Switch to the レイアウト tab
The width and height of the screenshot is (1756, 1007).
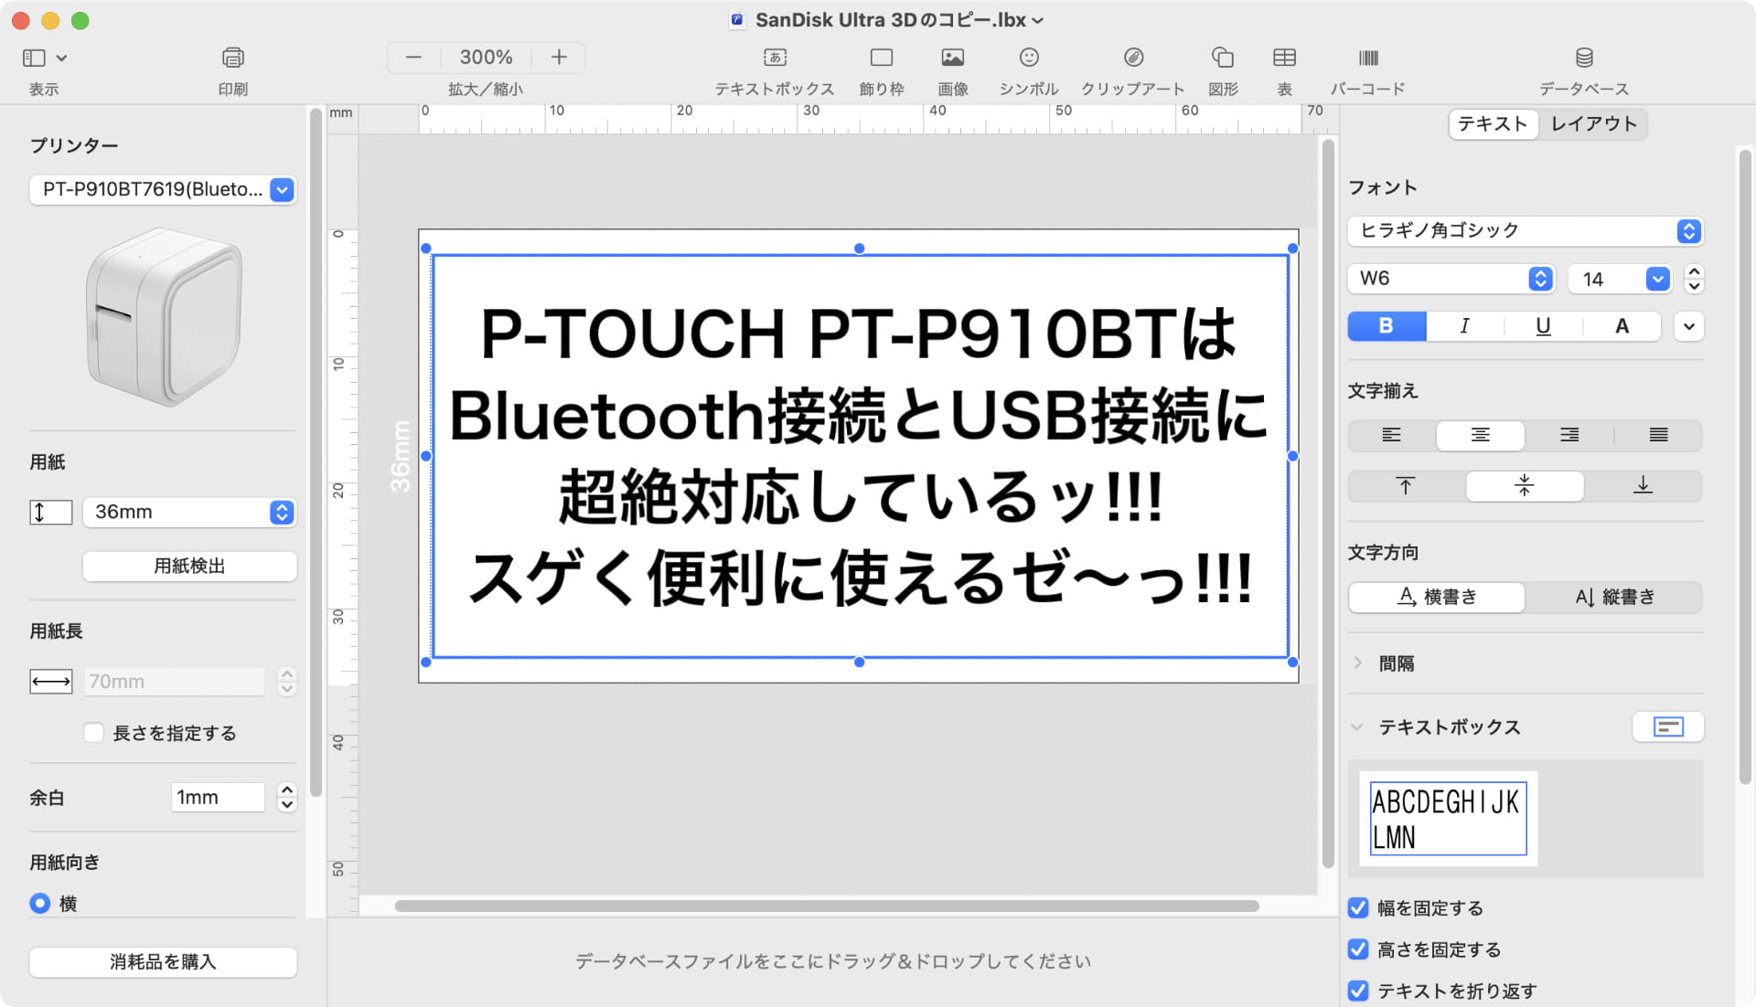click(1593, 124)
